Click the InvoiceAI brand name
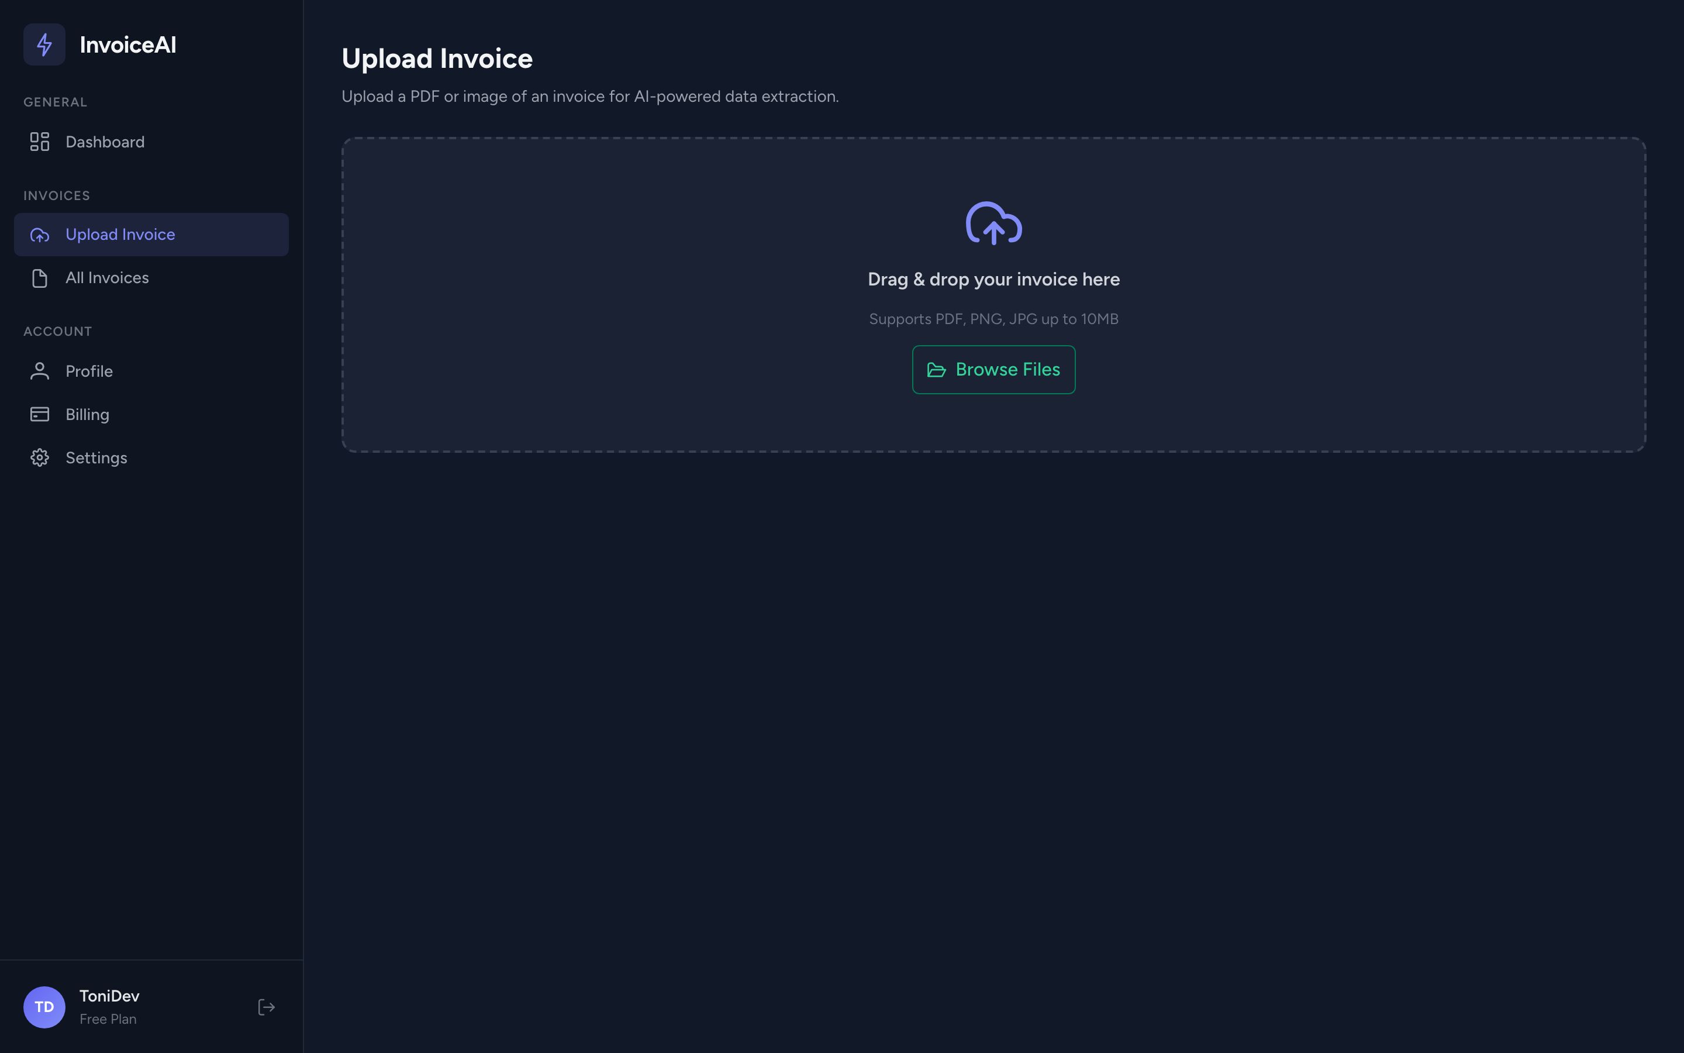Screen dimensions: 1684x1053 128,44
